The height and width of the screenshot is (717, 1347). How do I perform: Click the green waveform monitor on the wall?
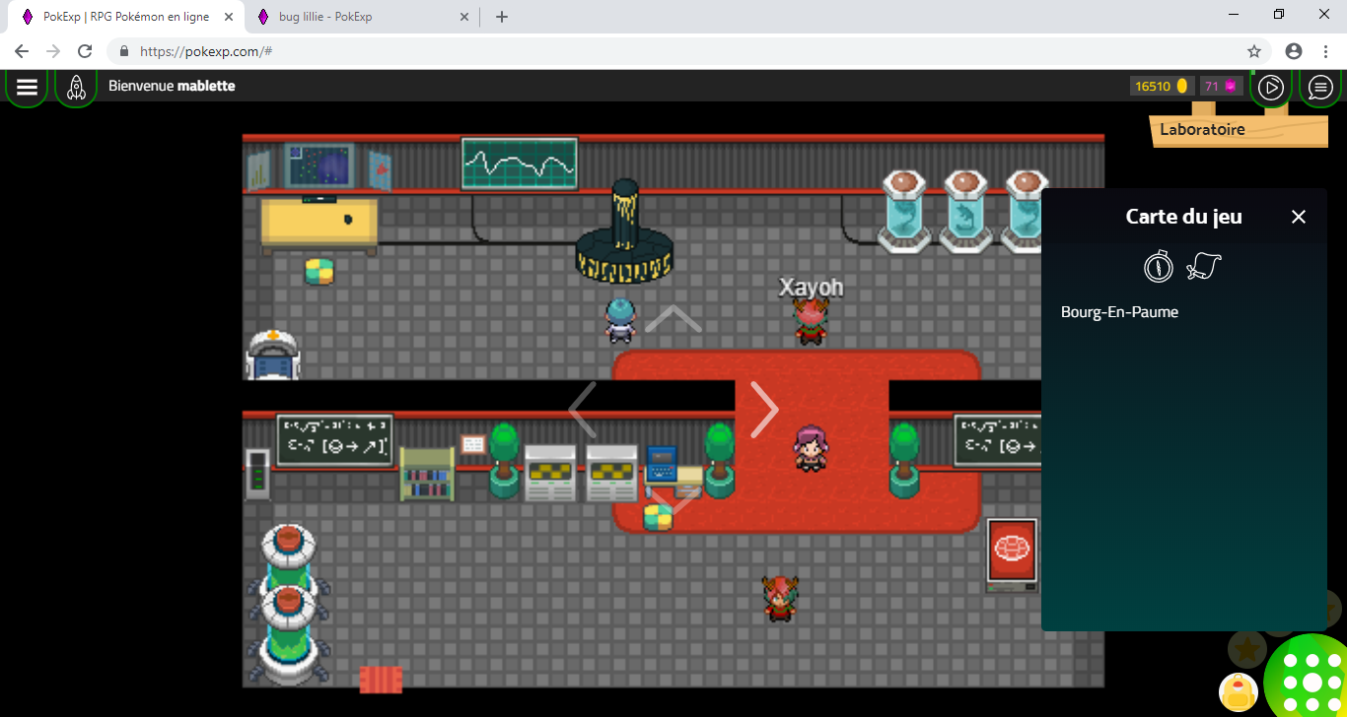[x=520, y=163]
